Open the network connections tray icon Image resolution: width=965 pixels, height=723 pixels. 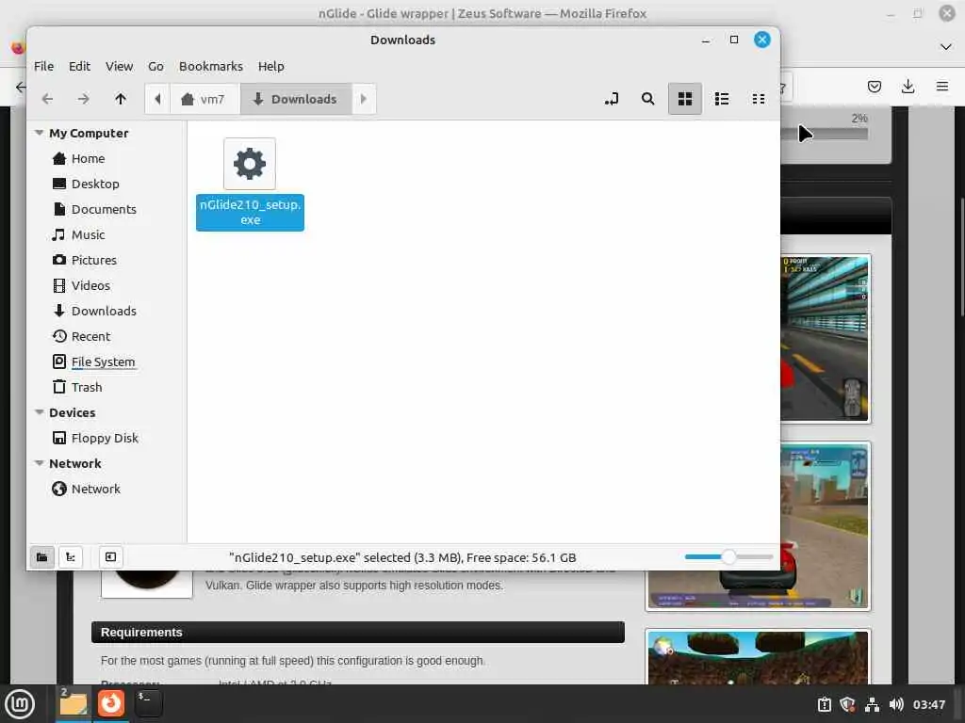pyautogui.click(x=872, y=704)
